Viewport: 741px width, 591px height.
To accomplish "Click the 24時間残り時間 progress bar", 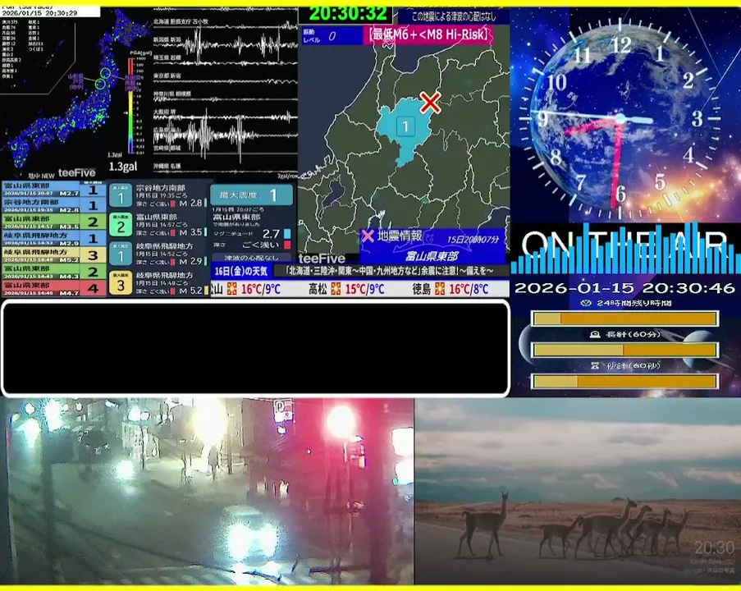I will coord(624,318).
